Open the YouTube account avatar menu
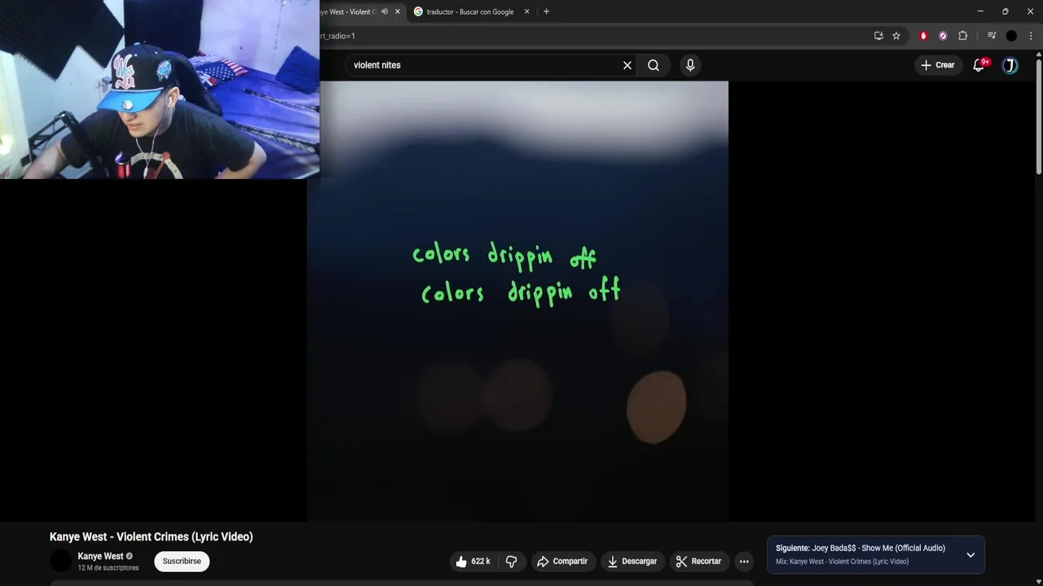 click(x=1010, y=65)
